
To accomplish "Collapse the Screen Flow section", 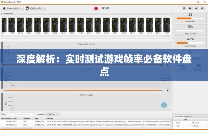I will pyautogui.click(x=2, y=14).
